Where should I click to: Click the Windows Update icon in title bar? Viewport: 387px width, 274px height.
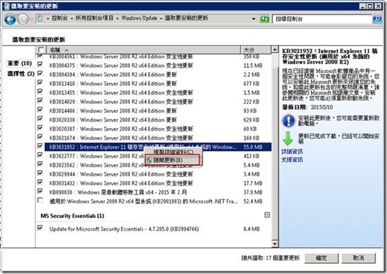[x=7, y=6]
